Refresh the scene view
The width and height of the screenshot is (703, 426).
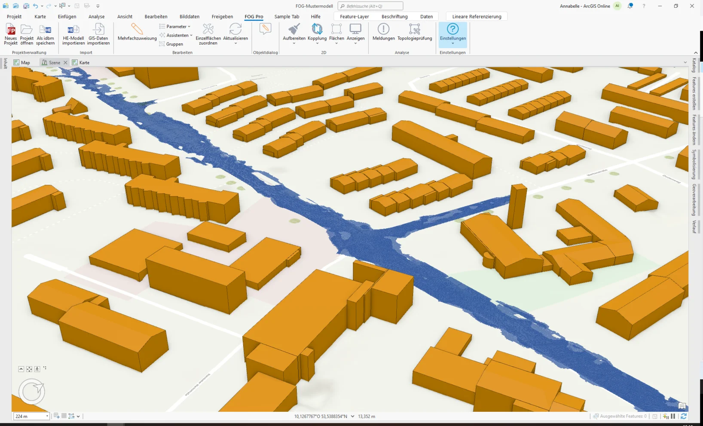click(x=683, y=416)
